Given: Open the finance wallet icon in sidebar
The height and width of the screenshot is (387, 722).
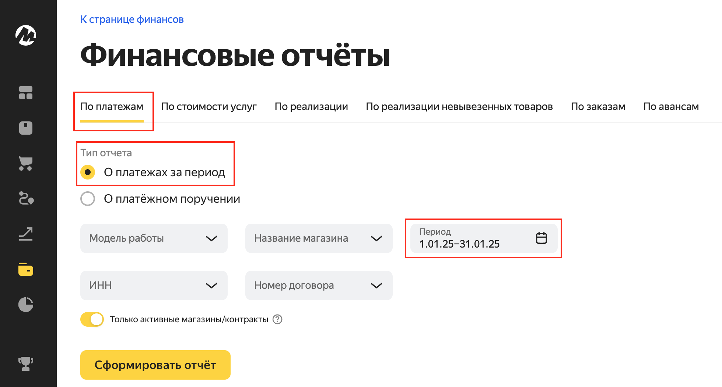Looking at the screenshot, I should click(x=26, y=269).
